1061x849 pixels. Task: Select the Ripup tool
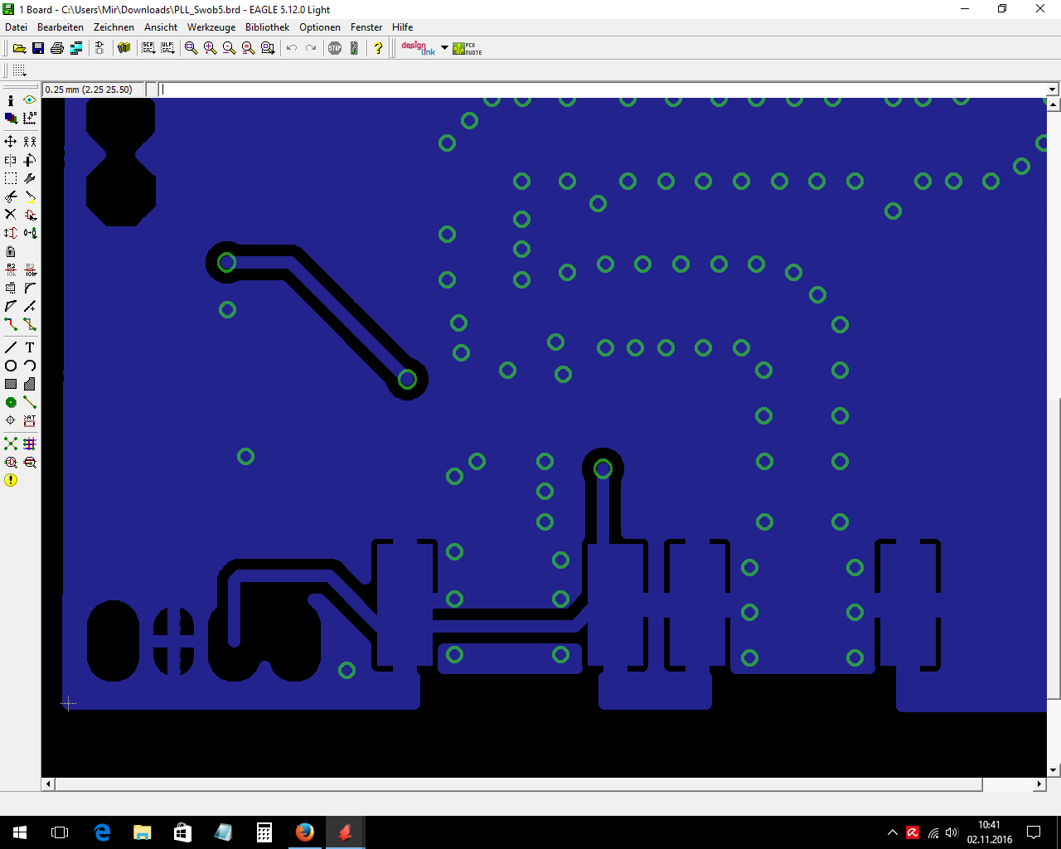click(30, 324)
